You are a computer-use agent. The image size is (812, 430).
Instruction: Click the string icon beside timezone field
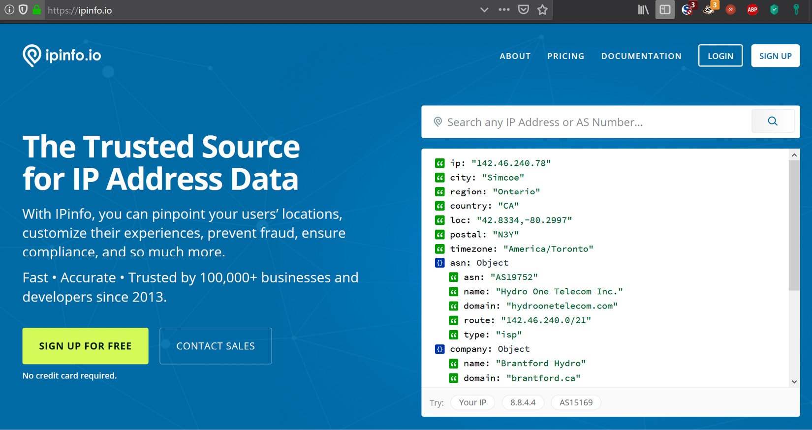440,249
